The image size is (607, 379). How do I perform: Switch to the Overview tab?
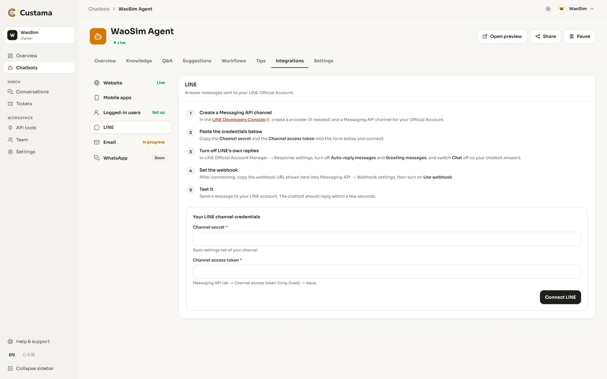click(x=105, y=61)
